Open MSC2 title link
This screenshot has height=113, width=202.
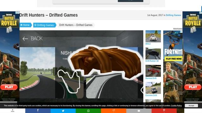tap(148, 44)
